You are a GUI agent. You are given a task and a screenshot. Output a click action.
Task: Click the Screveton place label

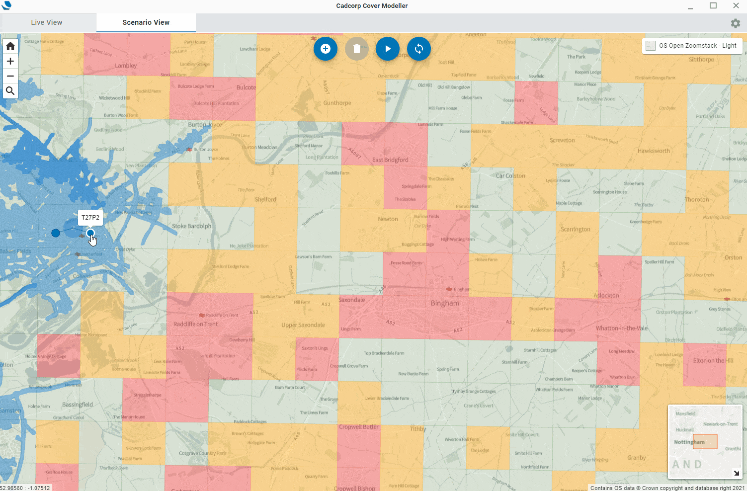coord(562,140)
